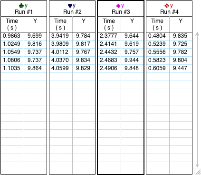The height and width of the screenshot is (175, 201).
Task: Select the Time (s) column header in Run #4
Action: coord(158,24)
